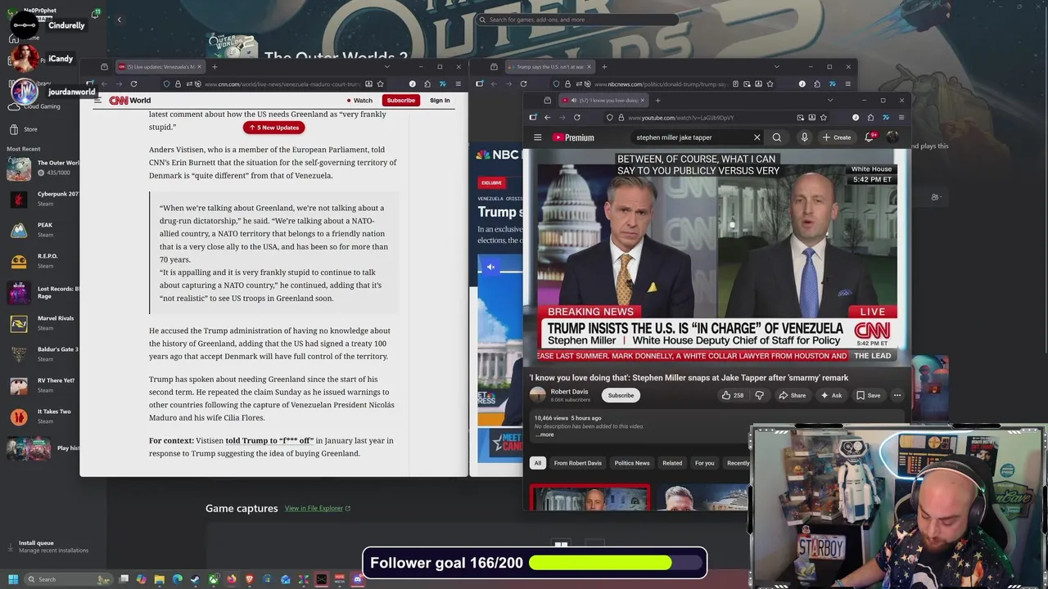Open the 'told Trump to f*** off' link
The image size is (1048, 589).
[269, 440]
